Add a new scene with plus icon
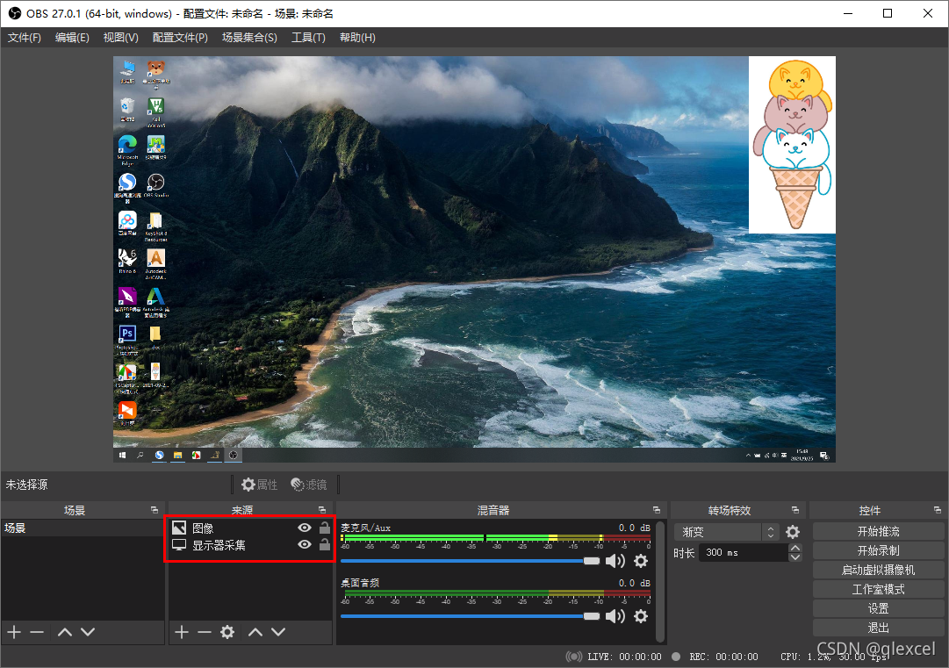The image size is (949, 668). tap(15, 632)
